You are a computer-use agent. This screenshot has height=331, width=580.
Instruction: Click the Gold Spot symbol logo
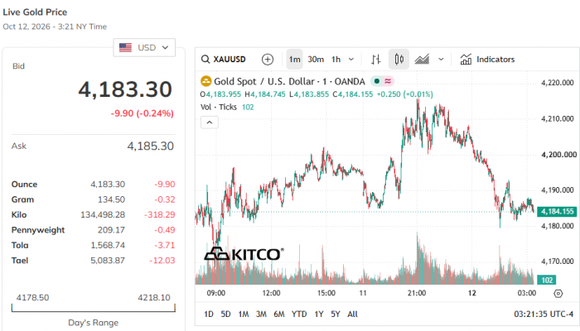(x=205, y=81)
